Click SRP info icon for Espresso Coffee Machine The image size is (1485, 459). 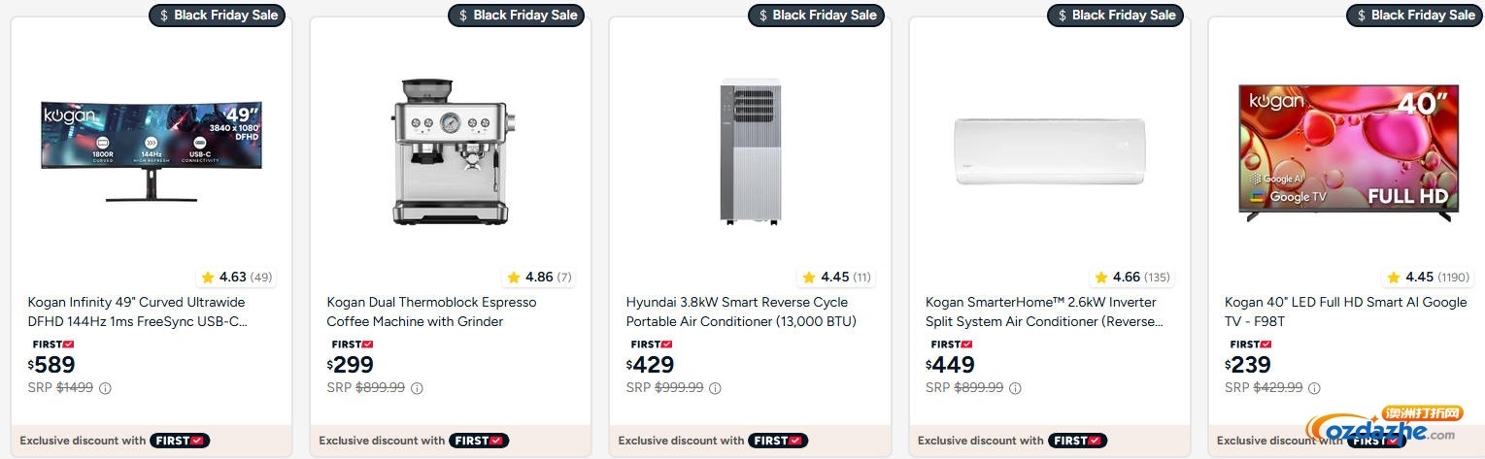pos(417,388)
